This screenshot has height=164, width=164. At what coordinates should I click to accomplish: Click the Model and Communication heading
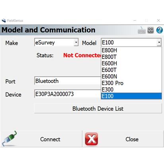pos(49,30)
